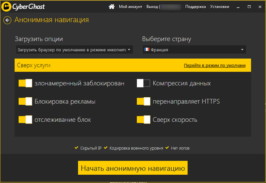This screenshot has height=183, width=266.
Task: Disable the злонамеренный заблокирован toggle
Action: (x=25, y=83)
